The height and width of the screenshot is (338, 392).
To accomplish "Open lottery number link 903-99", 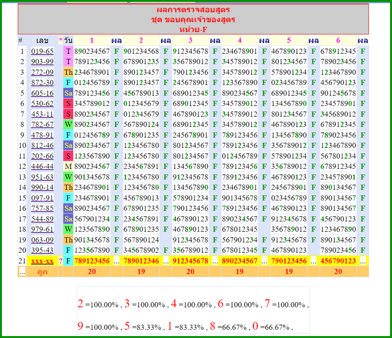I will [x=42, y=62].
